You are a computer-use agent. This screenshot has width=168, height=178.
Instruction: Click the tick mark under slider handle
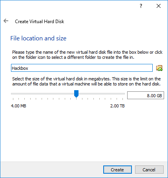[x=76, y=99]
